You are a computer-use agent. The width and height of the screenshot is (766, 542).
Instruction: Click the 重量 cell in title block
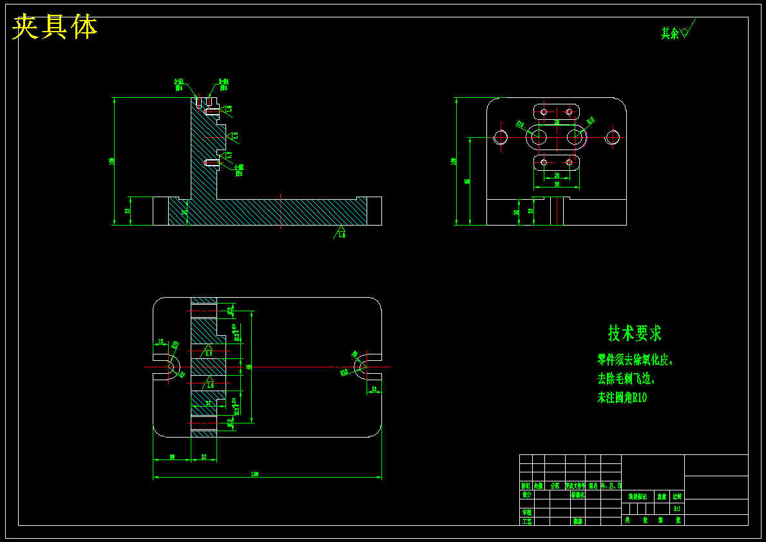[x=662, y=496]
